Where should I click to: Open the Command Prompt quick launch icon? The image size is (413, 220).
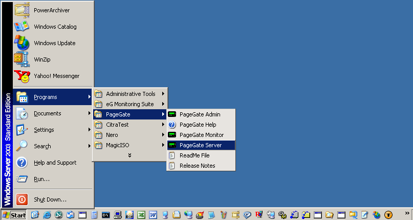coord(106,215)
